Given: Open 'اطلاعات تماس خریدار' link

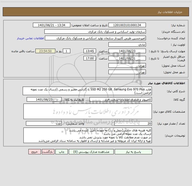Looking at the screenshot, I should point(30,38).
